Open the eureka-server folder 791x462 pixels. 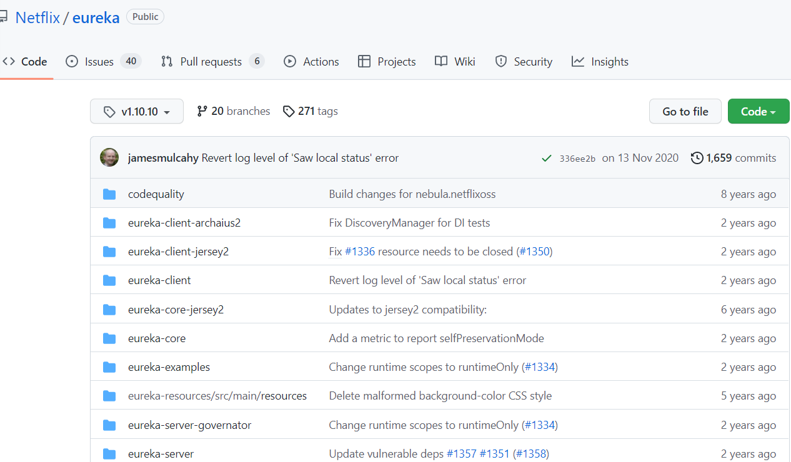pyautogui.click(x=161, y=454)
